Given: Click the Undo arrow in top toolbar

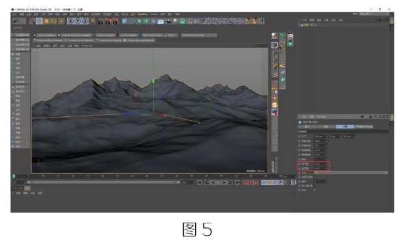Looking at the screenshot, I should pos(16,21).
